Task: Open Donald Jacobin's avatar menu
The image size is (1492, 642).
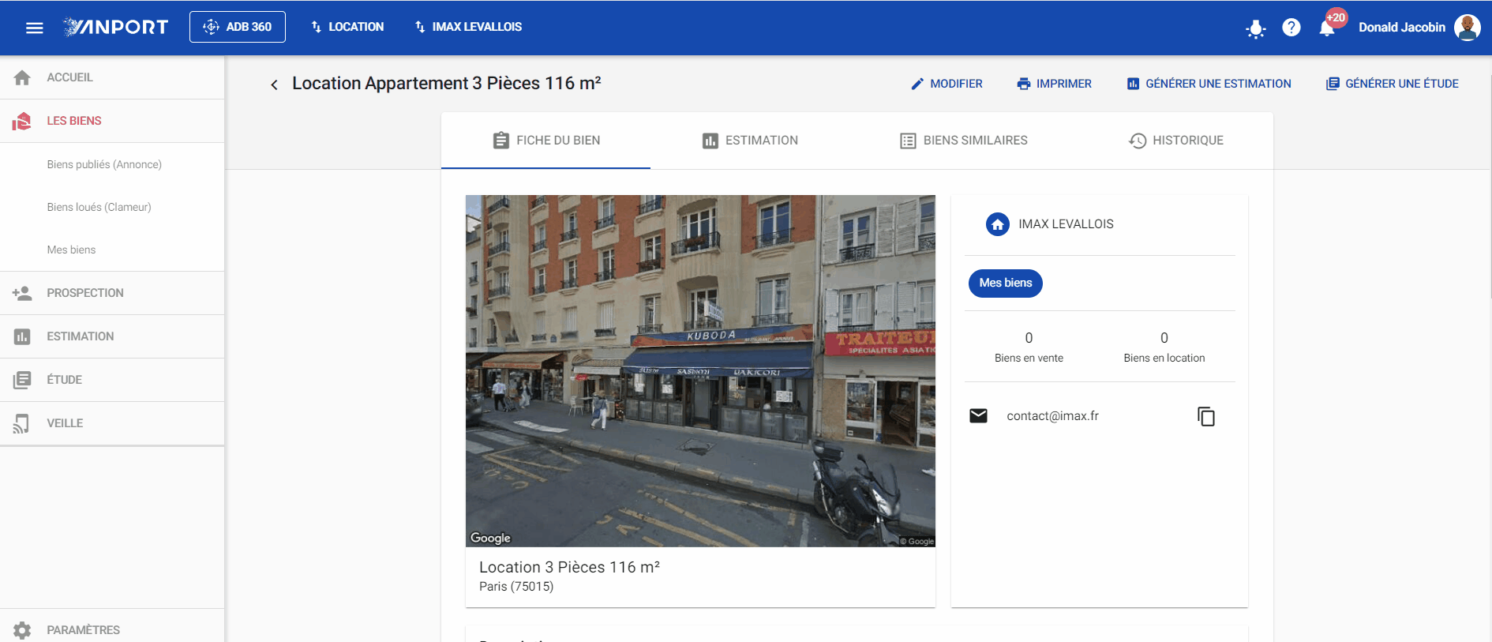Action: pyautogui.click(x=1468, y=27)
